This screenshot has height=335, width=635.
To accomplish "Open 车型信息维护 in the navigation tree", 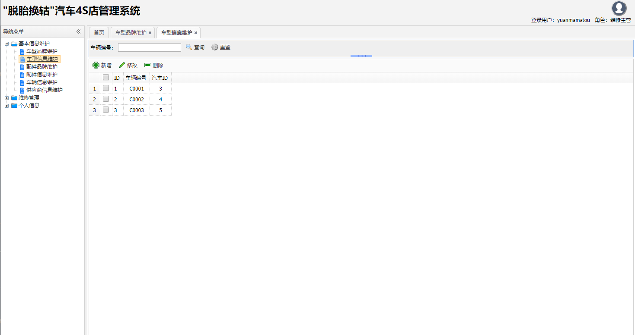I will point(42,59).
